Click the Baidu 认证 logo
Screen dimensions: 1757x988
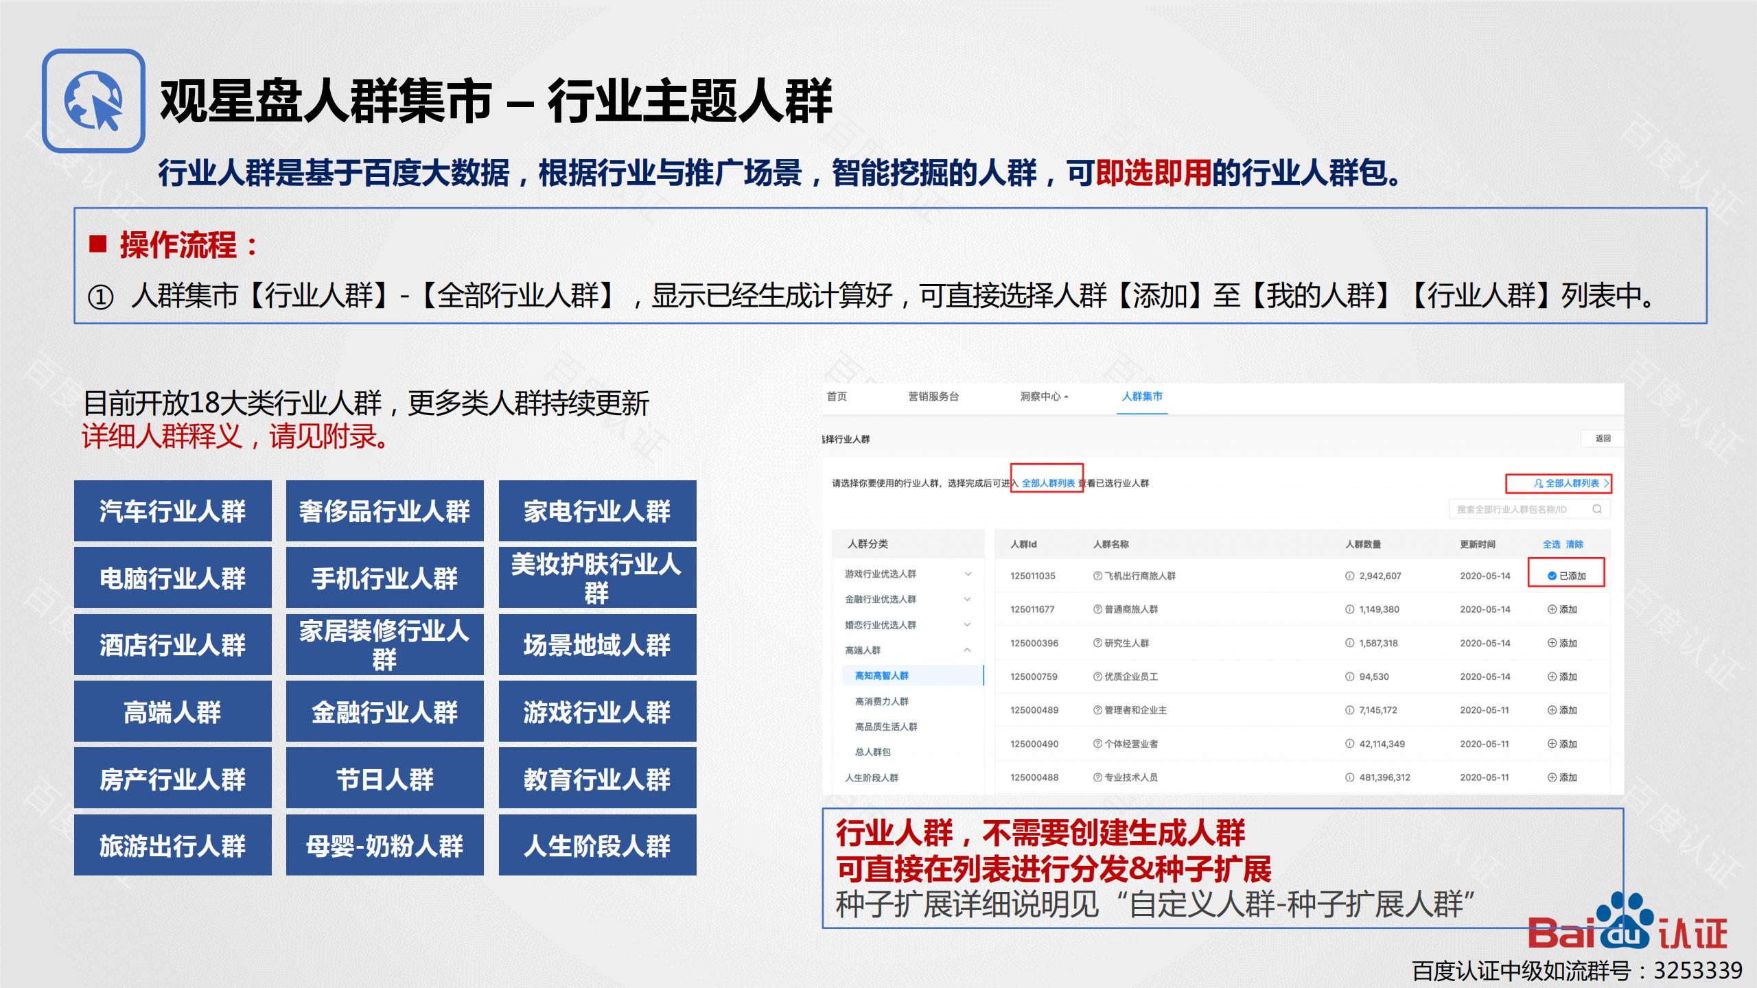tap(1627, 922)
